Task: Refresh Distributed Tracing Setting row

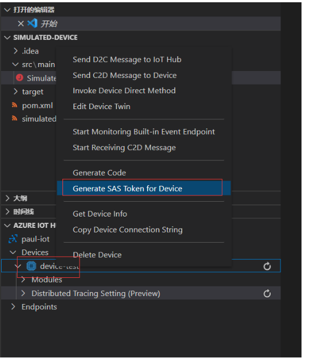Action: (x=267, y=293)
